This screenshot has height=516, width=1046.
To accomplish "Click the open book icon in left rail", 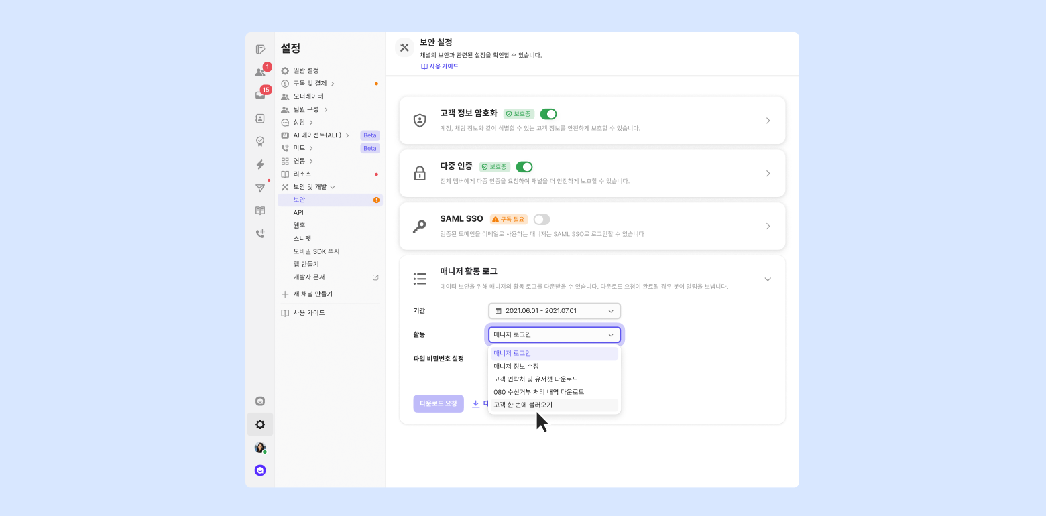I will point(260,210).
